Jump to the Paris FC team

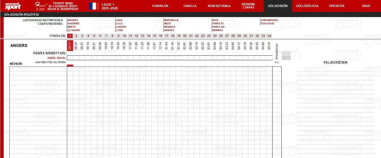[218, 23]
